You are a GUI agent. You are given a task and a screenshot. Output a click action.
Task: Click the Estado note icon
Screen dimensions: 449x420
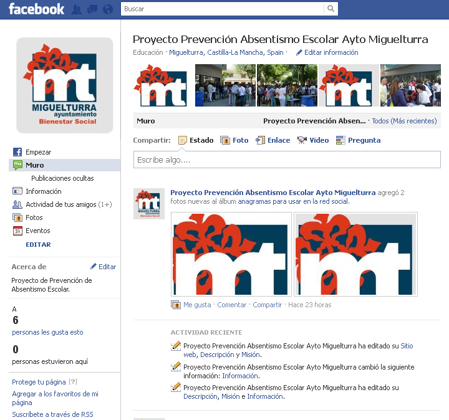pyautogui.click(x=182, y=140)
